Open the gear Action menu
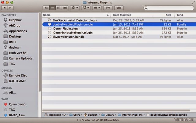Screen dimensions: 196x123 pyautogui.click(x=75, y=8)
